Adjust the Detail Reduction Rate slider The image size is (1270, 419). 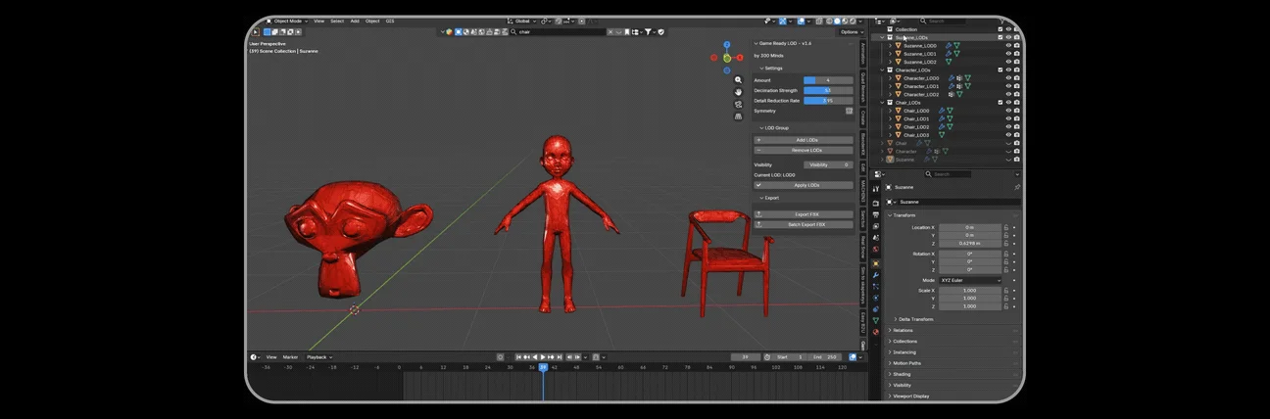click(828, 101)
